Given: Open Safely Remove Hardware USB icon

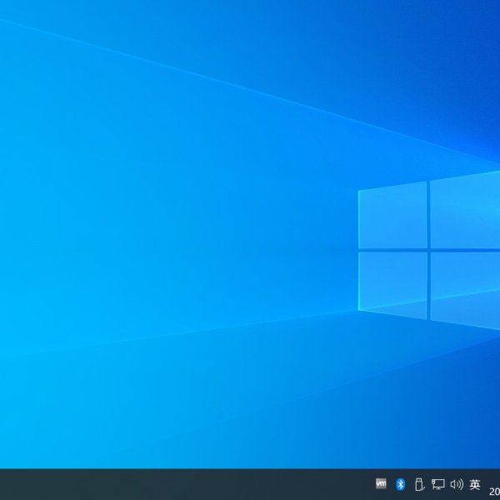Looking at the screenshot, I should click(x=419, y=484).
